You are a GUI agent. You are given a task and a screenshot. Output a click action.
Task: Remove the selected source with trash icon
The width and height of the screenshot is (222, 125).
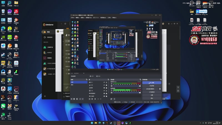coord(92,99)
